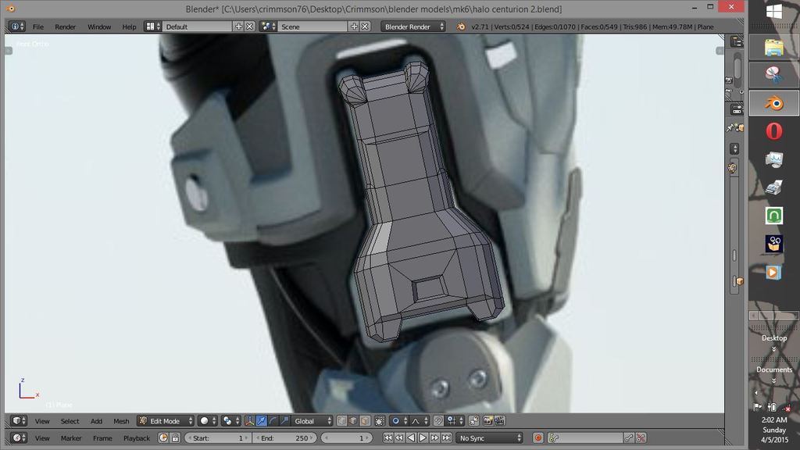Toggle limit selection to visible
The height and width of the screenshot is (450, 800).
point(380,421)
